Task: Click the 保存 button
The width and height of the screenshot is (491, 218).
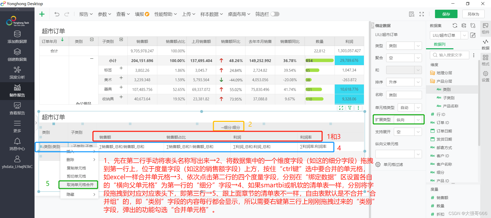Action: 446,14
